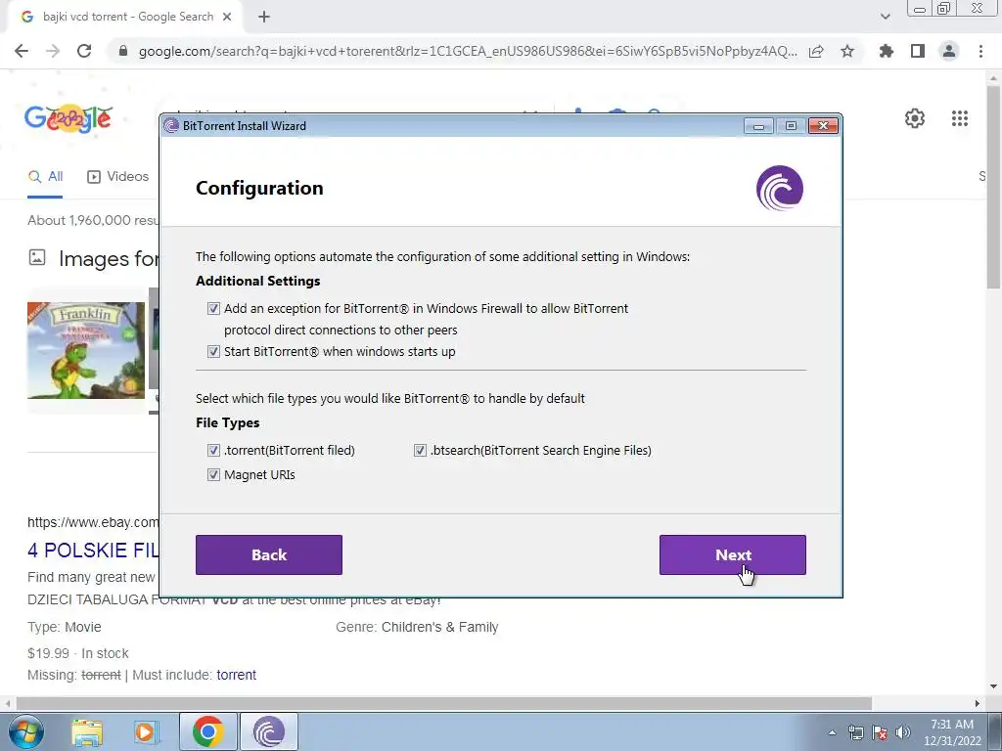The image size is (1002, 751).
Task: Select the BitTorrent taskbar button
Action: (x=268, y=731)
